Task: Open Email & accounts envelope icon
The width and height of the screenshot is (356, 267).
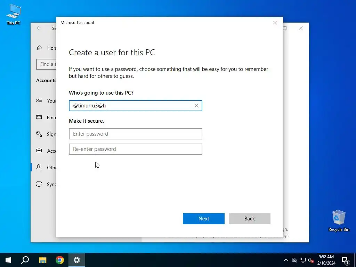Action: pyautogui.click(x=39, y=118)
